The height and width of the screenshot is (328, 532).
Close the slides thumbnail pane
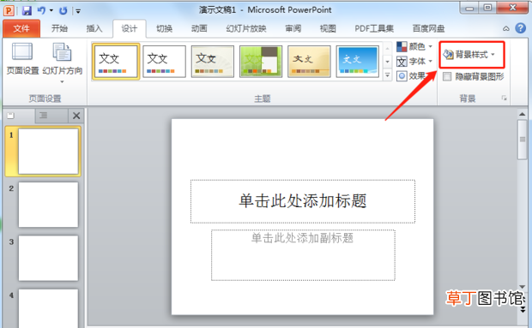[x=76, y=116]
